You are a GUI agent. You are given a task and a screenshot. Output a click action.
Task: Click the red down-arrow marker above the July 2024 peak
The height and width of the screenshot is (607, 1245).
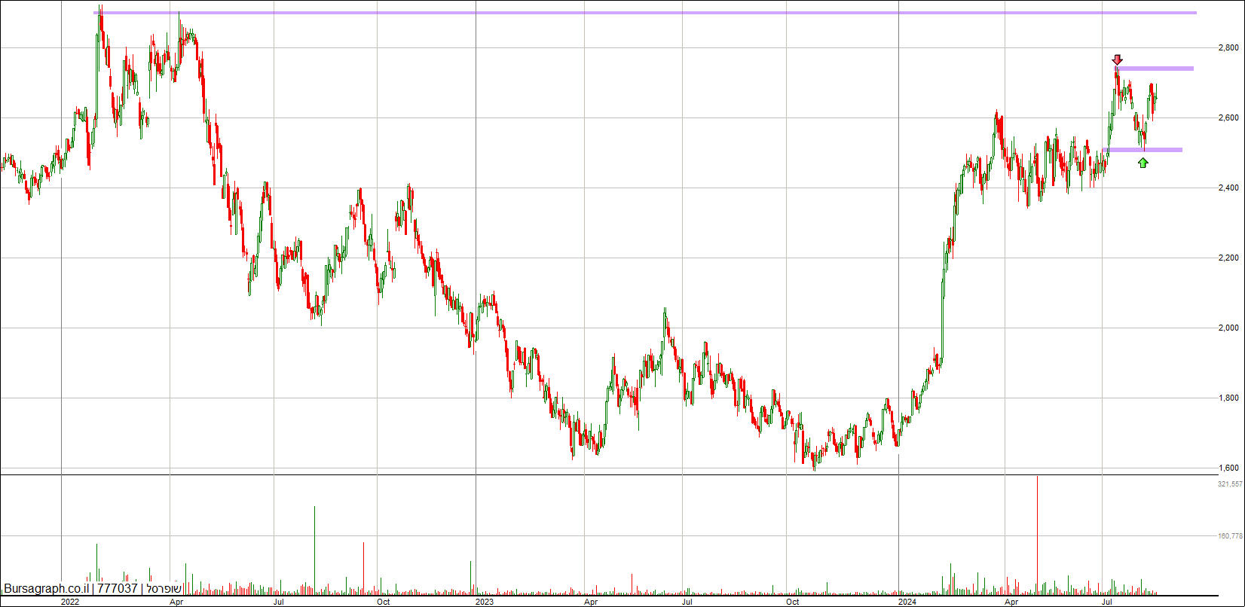(1117, 59)
